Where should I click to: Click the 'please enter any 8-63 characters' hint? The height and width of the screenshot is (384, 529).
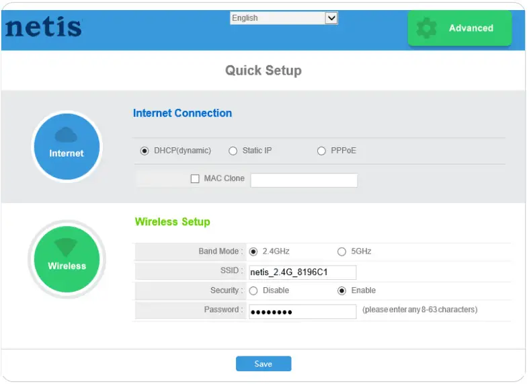(419, 309)
